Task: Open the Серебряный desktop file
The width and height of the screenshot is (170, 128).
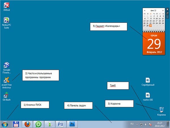Action: pos(148,82)
